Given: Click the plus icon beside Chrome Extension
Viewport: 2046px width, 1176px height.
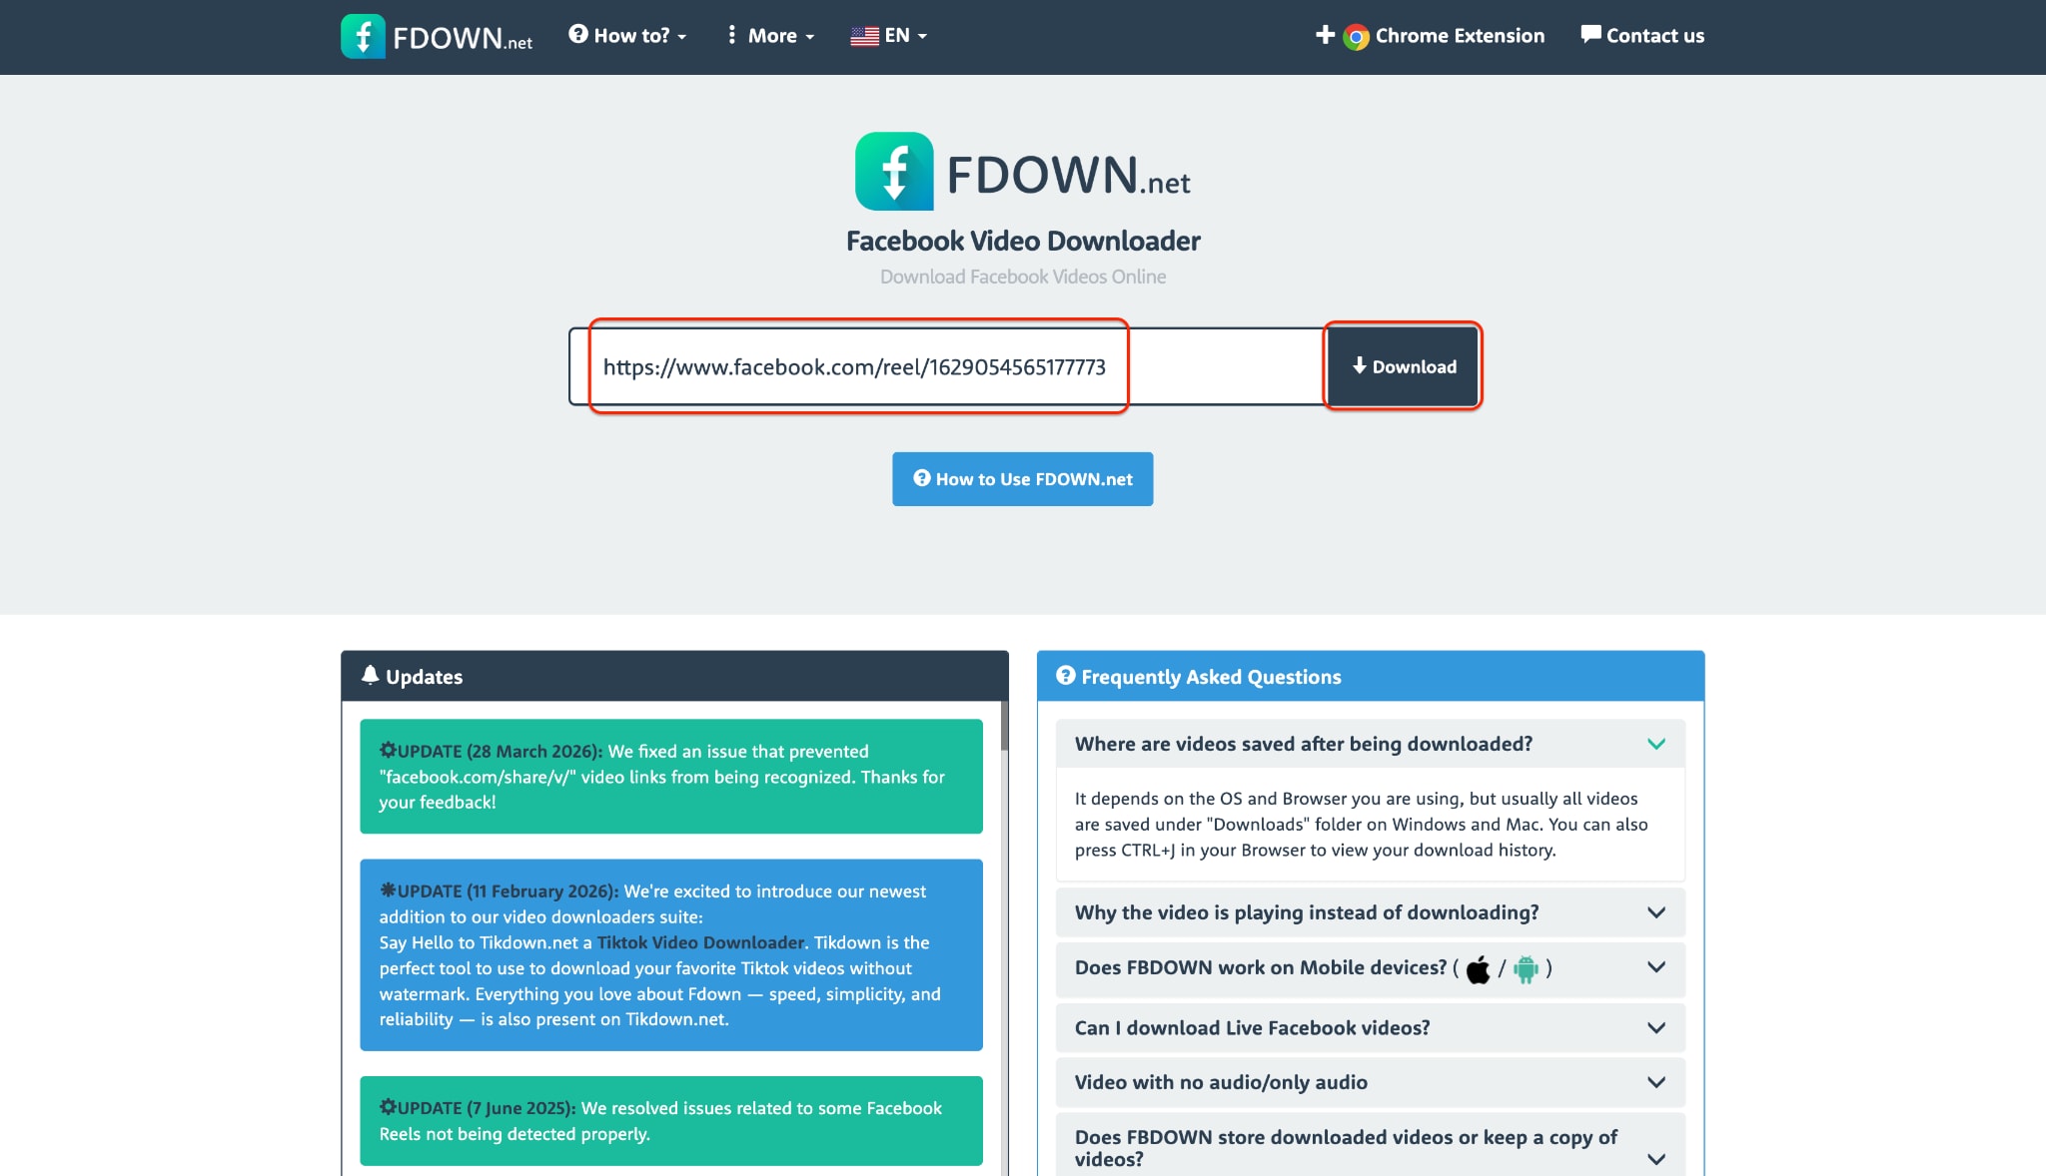Looking at the screenshot, I should click(x=1325, y=35).
